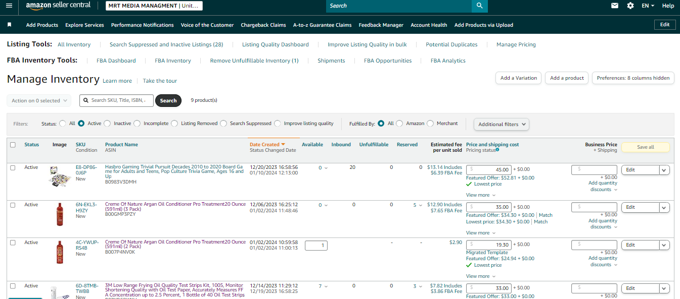This screenshot has height=299, width=680.
Task: Click the Pricing status info icon
Action: tap(497, 150)
